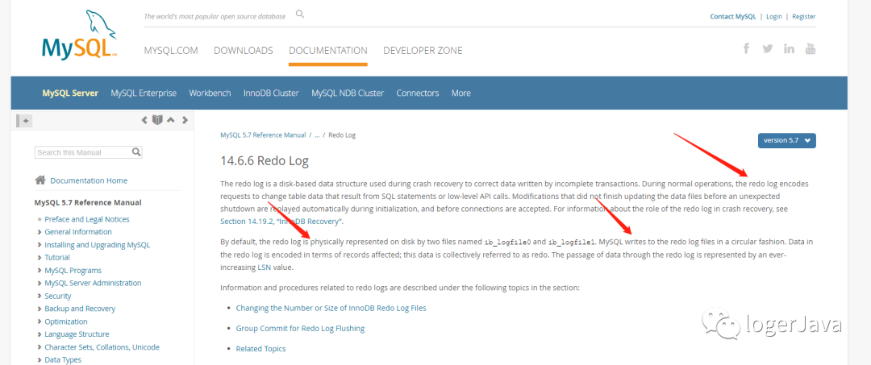Screen dimensions: 871x365
Task: Expand the Tutorial section
Action: click(40, 257)
